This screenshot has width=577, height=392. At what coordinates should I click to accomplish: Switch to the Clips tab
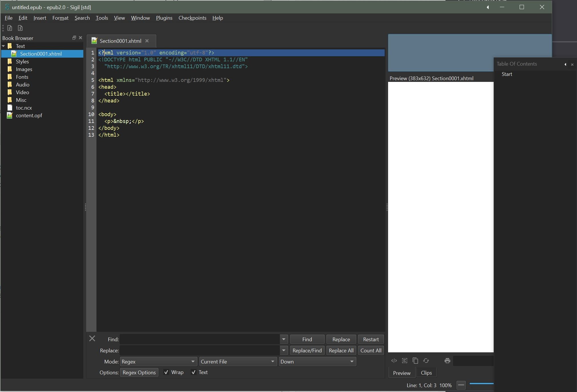426,373
